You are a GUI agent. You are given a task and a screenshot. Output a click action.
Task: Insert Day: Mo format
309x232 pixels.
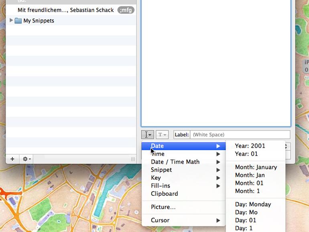click(256, 212)
